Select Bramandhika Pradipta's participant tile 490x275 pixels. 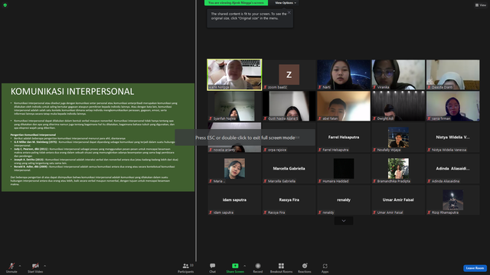398,168
